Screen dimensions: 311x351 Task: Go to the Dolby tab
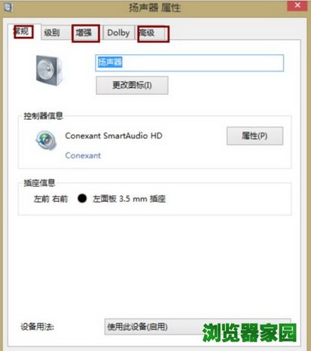click(x=119, y=32)
